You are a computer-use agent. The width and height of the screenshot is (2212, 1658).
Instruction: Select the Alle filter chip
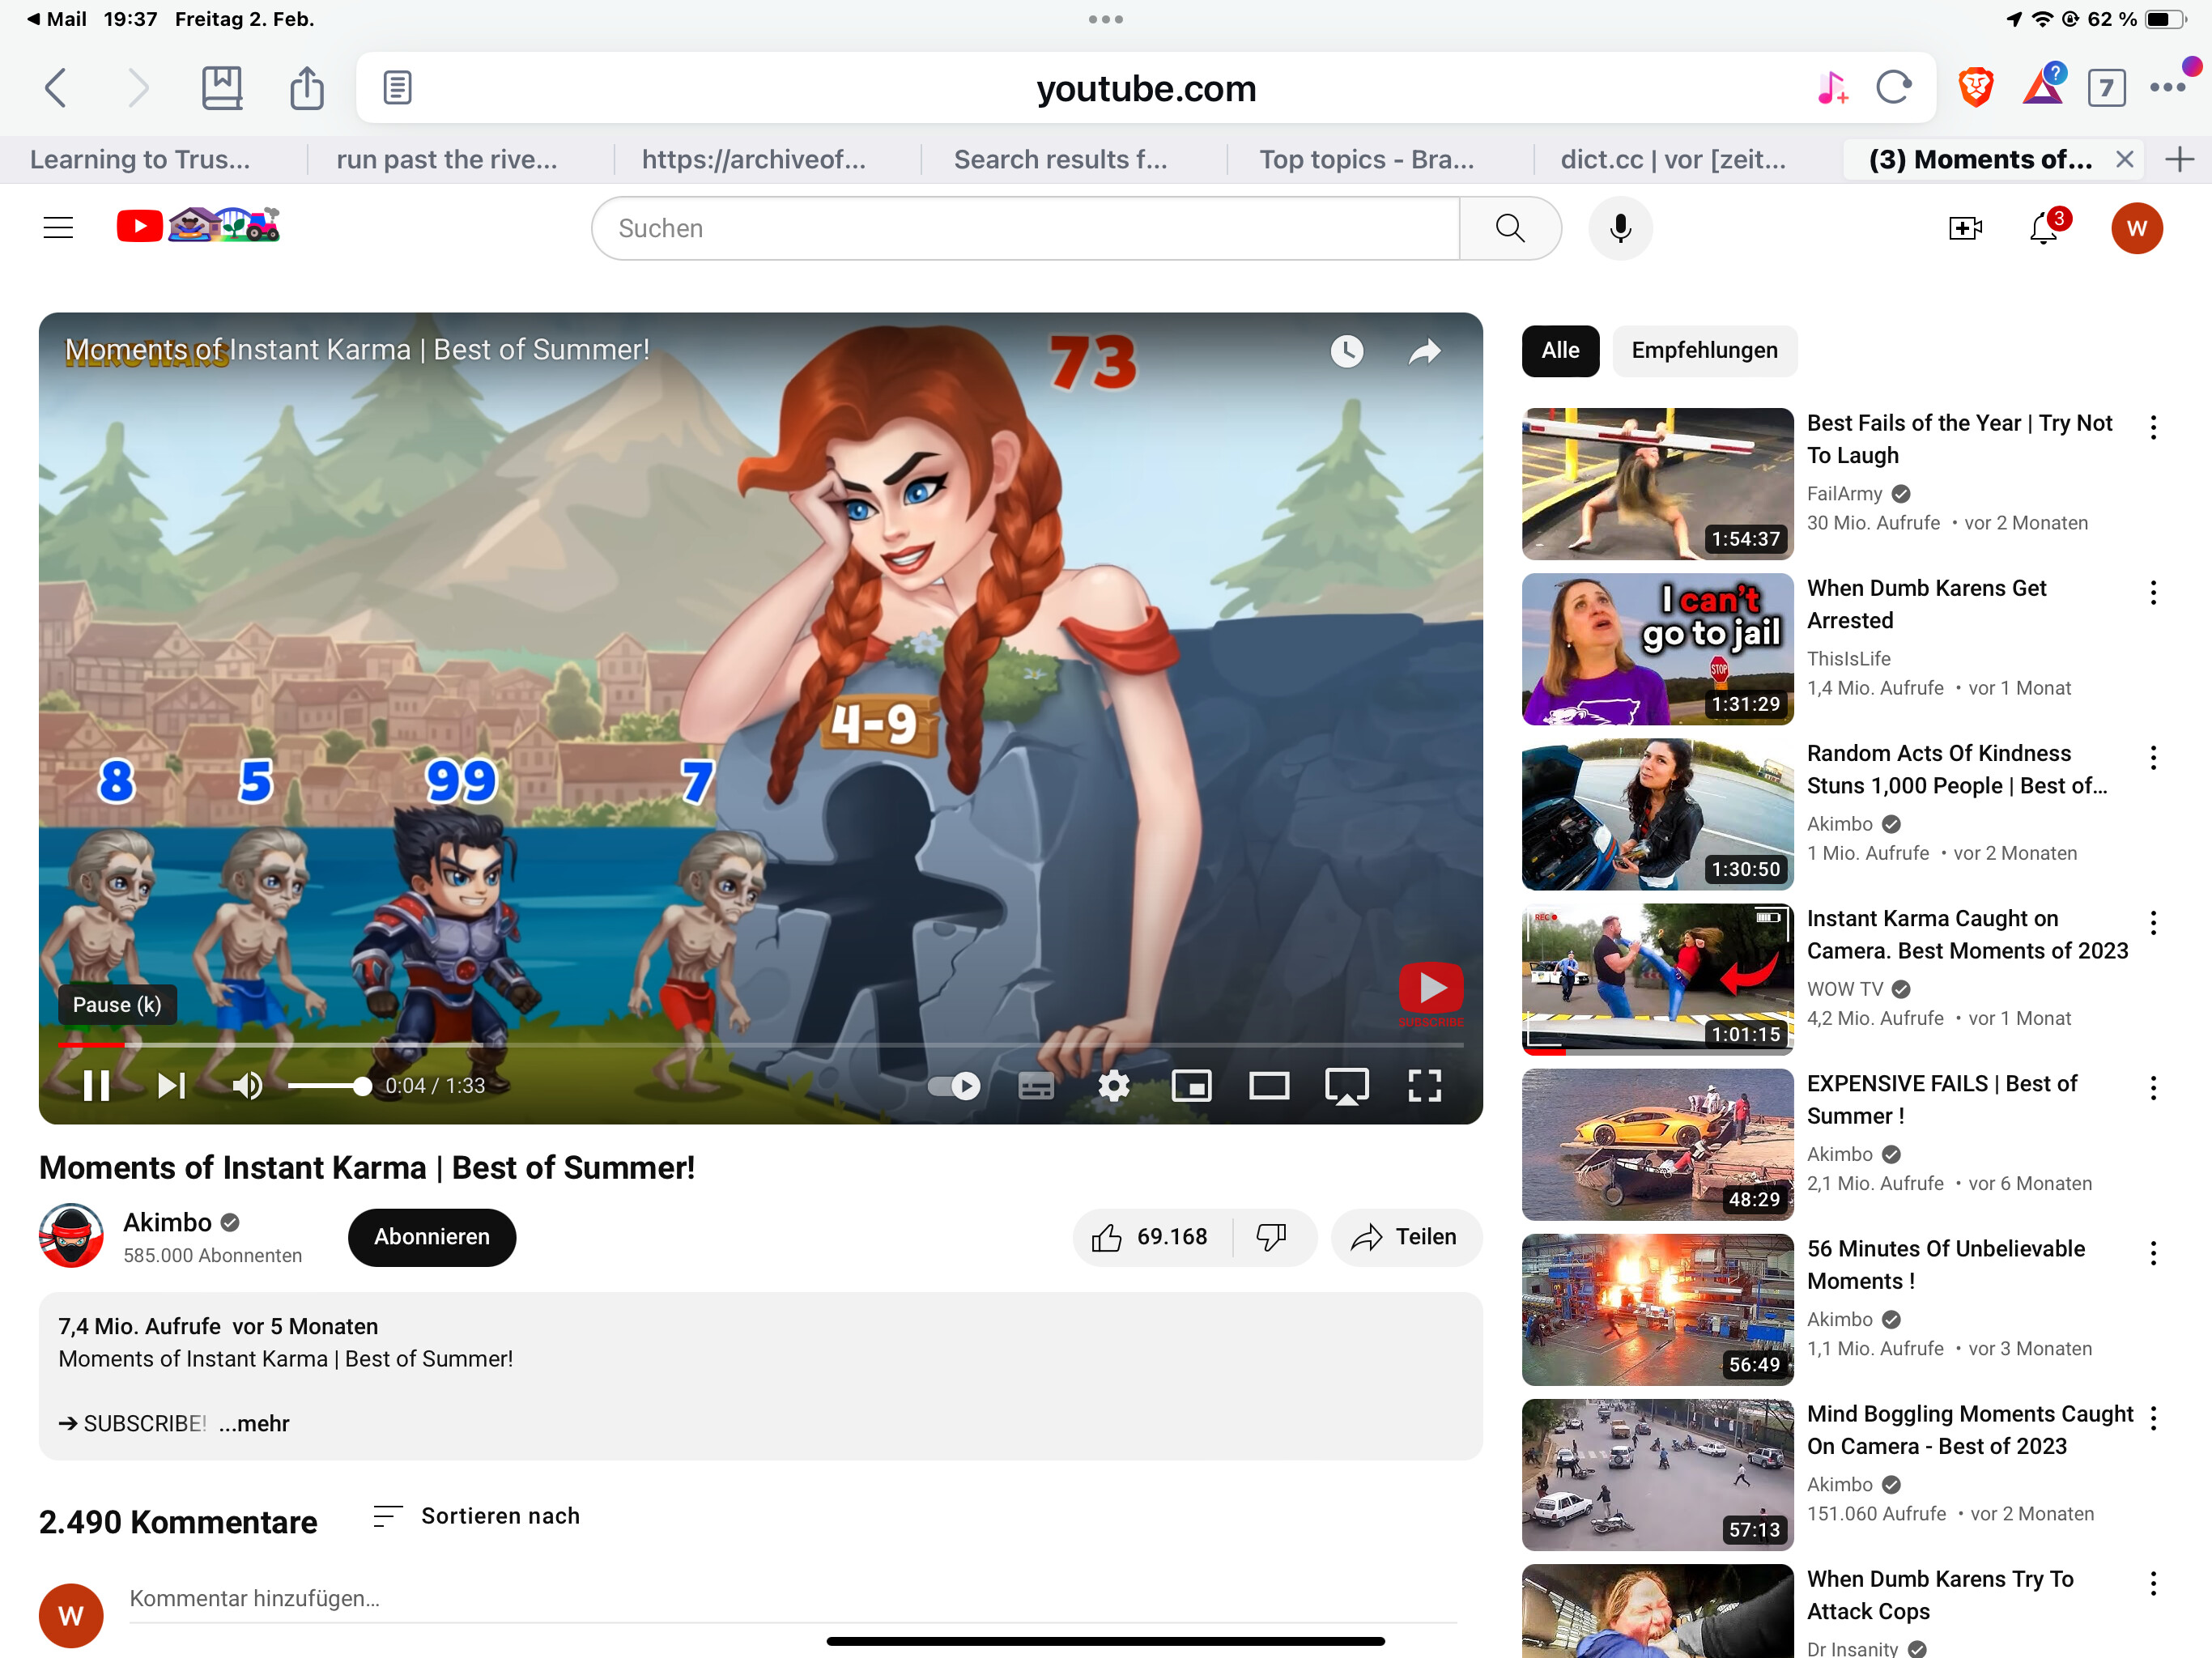[x=1560, y=351]
